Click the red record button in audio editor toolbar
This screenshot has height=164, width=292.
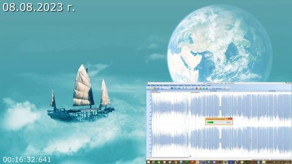(197, 88)
